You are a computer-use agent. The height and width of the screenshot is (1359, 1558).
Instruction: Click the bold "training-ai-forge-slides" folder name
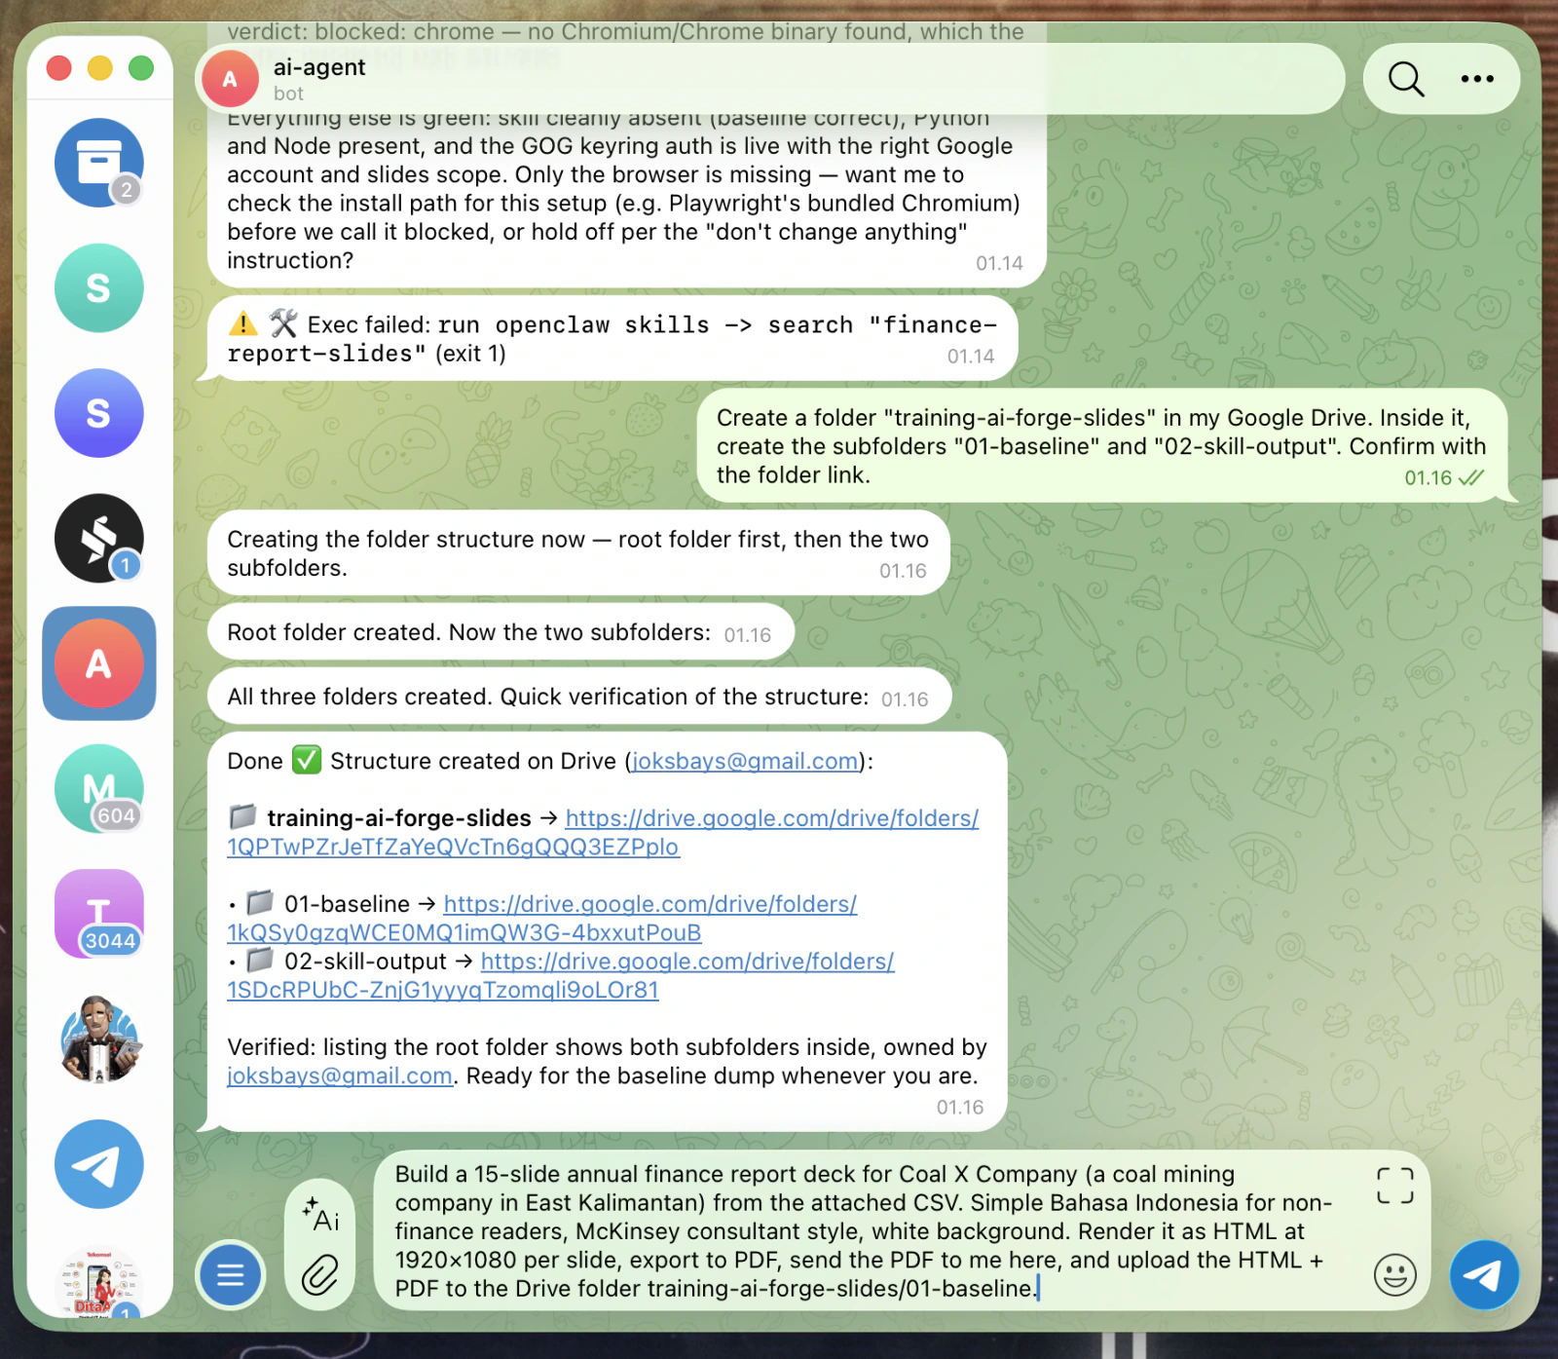[x=399, y=818]
